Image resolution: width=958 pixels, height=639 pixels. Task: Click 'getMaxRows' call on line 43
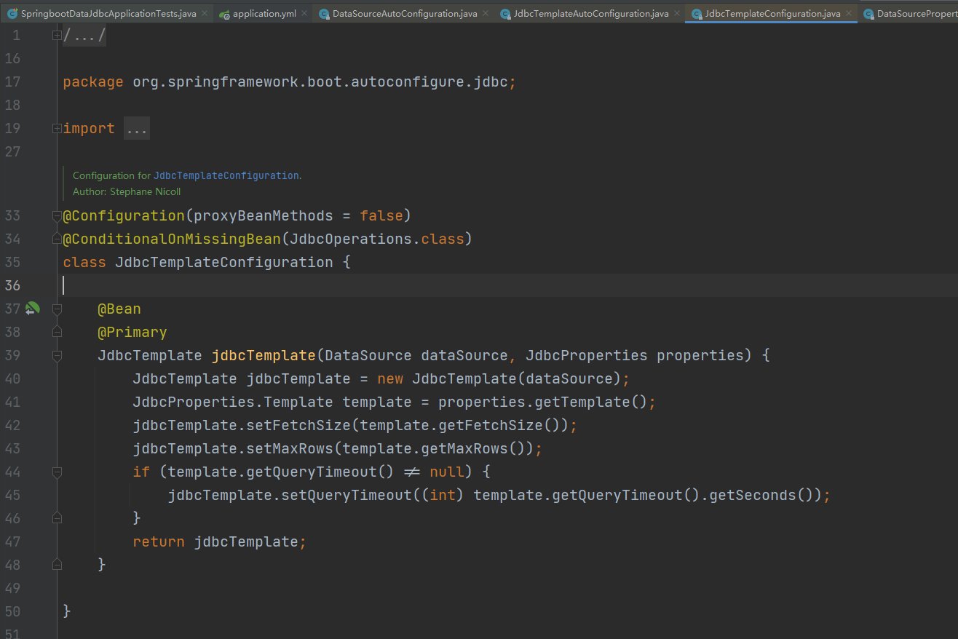[x=464, y=448]
